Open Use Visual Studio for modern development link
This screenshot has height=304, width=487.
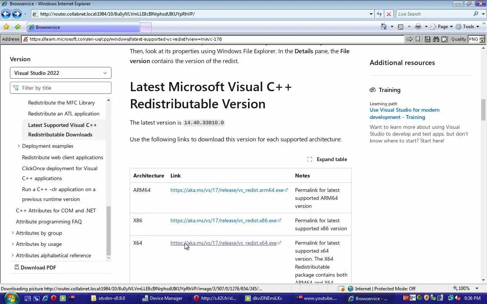coord(404,114)
